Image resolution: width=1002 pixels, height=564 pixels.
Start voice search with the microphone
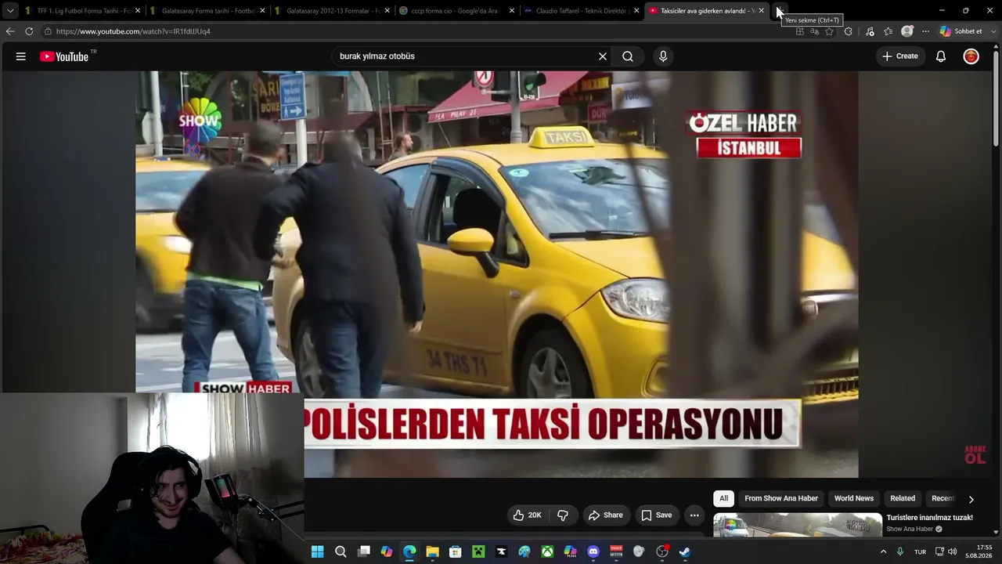[x=663, y=56]
